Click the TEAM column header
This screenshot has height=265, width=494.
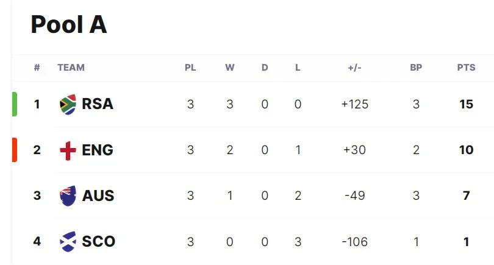[x=71, y=68]
